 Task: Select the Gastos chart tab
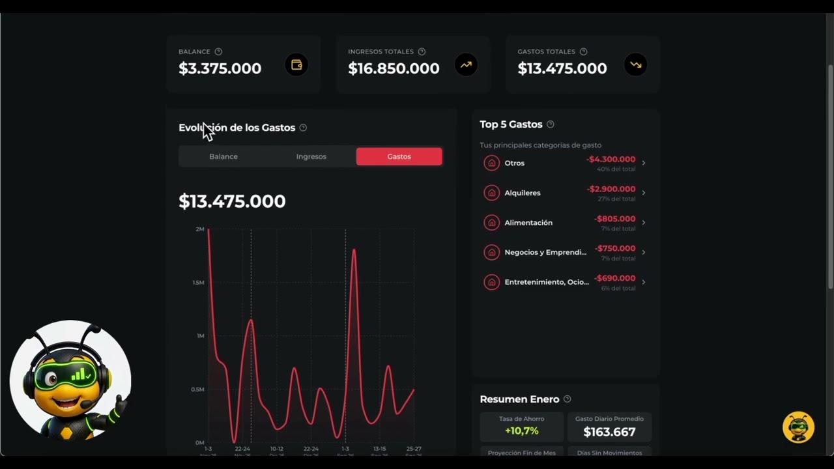(x=399, y=156)
